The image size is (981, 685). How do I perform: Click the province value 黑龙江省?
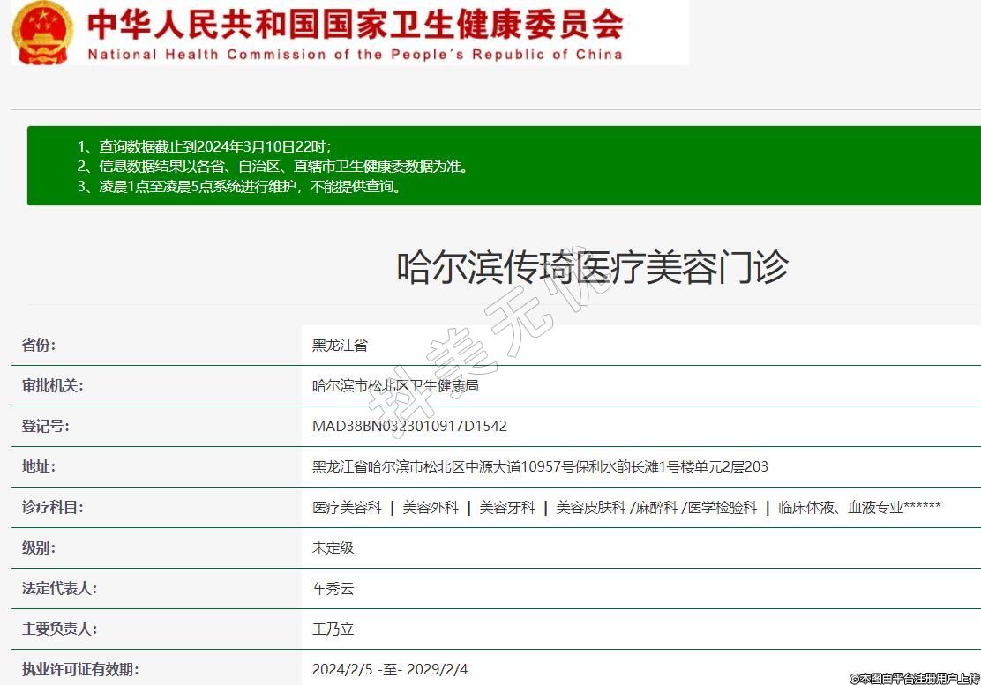point(340,346)
